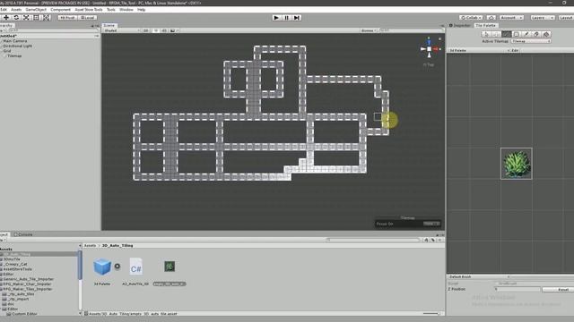
Task: Open cloud services button
Action: 491,18
